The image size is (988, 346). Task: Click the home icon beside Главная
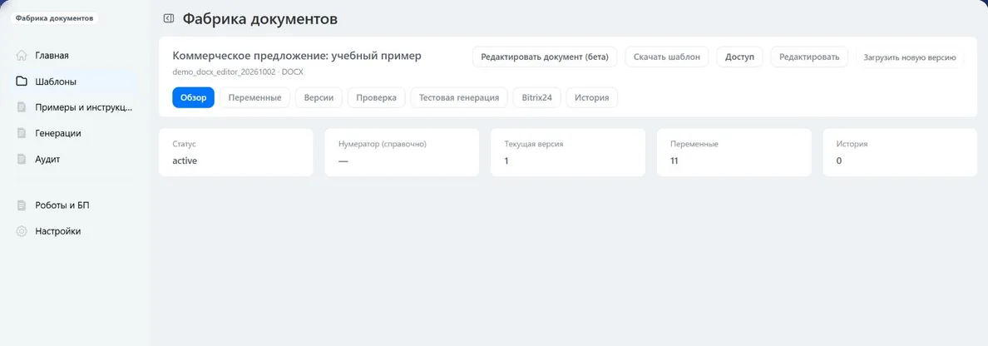tap(22, 56)
